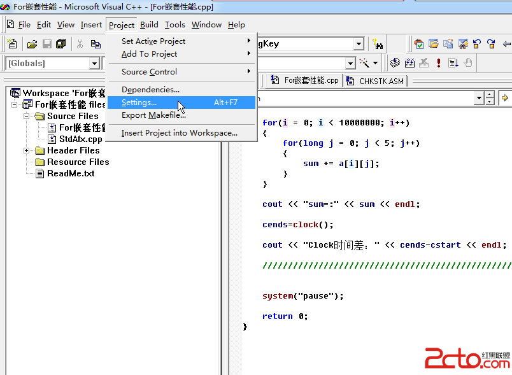Open the View menu
This screenshot has width=512, height=375.
pyautogui.click(x=66, y=25)
